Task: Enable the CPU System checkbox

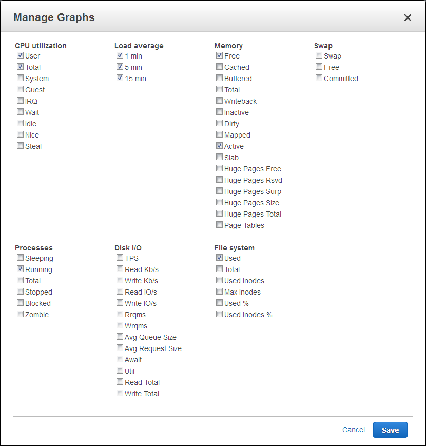Action: 20,78
